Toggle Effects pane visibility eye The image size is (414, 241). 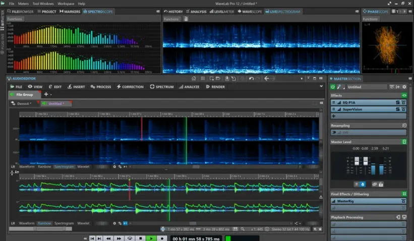point(404,95)
